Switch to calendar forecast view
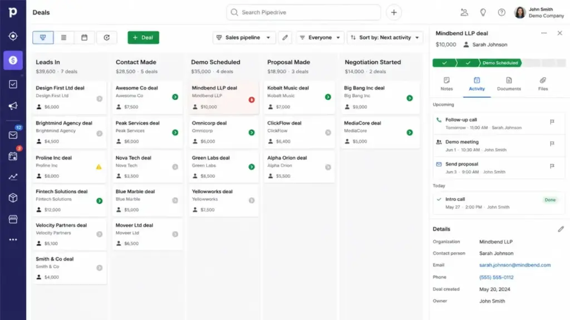This screenshot has width=570, height=320. [x=84, y=37]
